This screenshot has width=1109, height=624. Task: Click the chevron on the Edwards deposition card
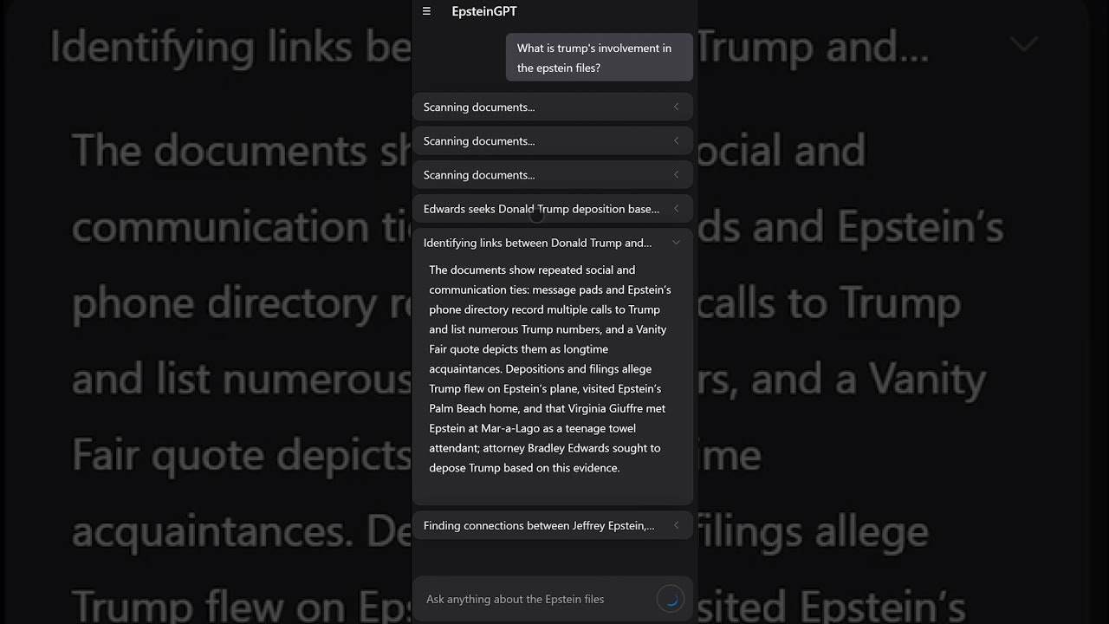point(676,209)
